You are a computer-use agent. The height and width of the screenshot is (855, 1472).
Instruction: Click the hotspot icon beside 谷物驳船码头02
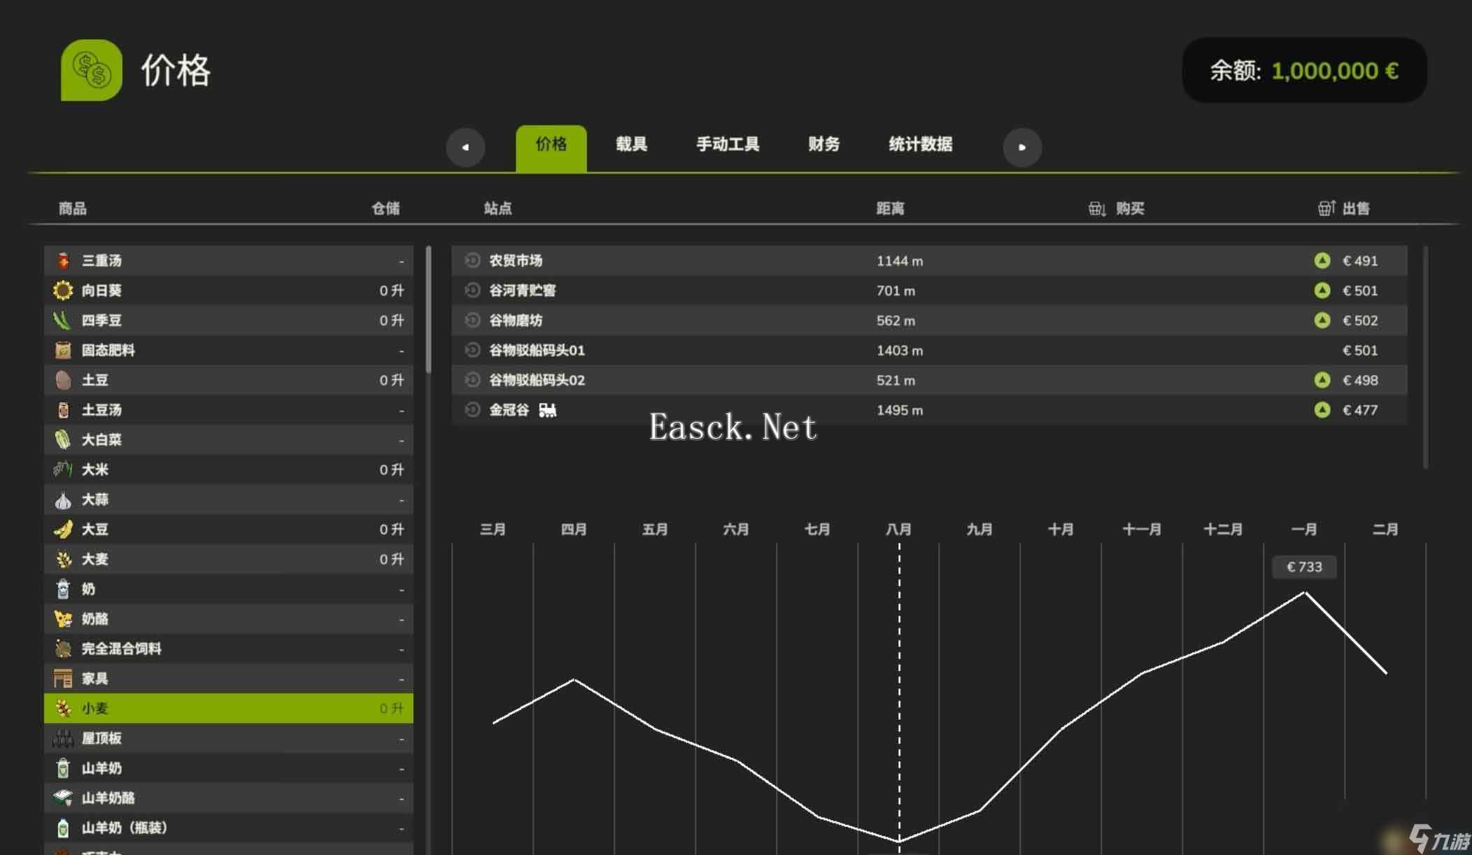coord(473,380)
